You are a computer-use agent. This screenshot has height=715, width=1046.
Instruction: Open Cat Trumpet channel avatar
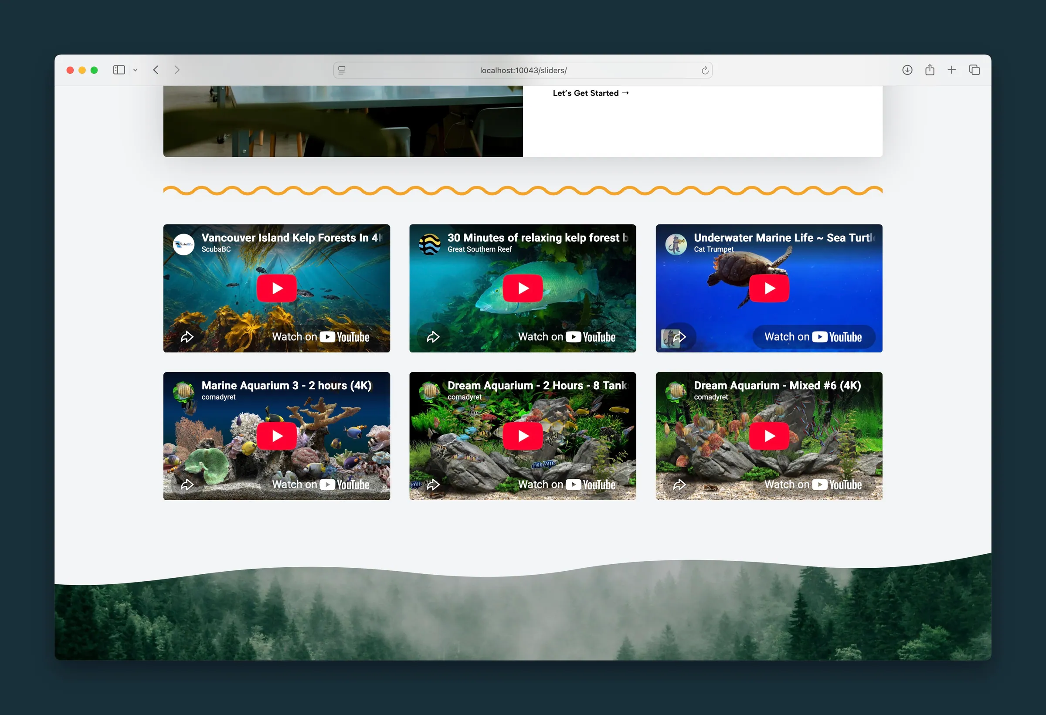point(676,244)
